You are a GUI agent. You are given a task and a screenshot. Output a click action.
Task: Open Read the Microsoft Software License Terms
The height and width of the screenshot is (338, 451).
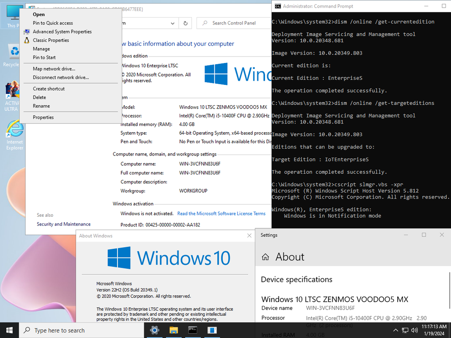[221, 213]
